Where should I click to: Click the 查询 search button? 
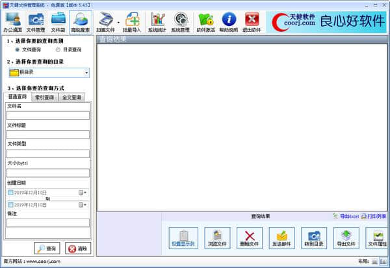click(47, 248)
